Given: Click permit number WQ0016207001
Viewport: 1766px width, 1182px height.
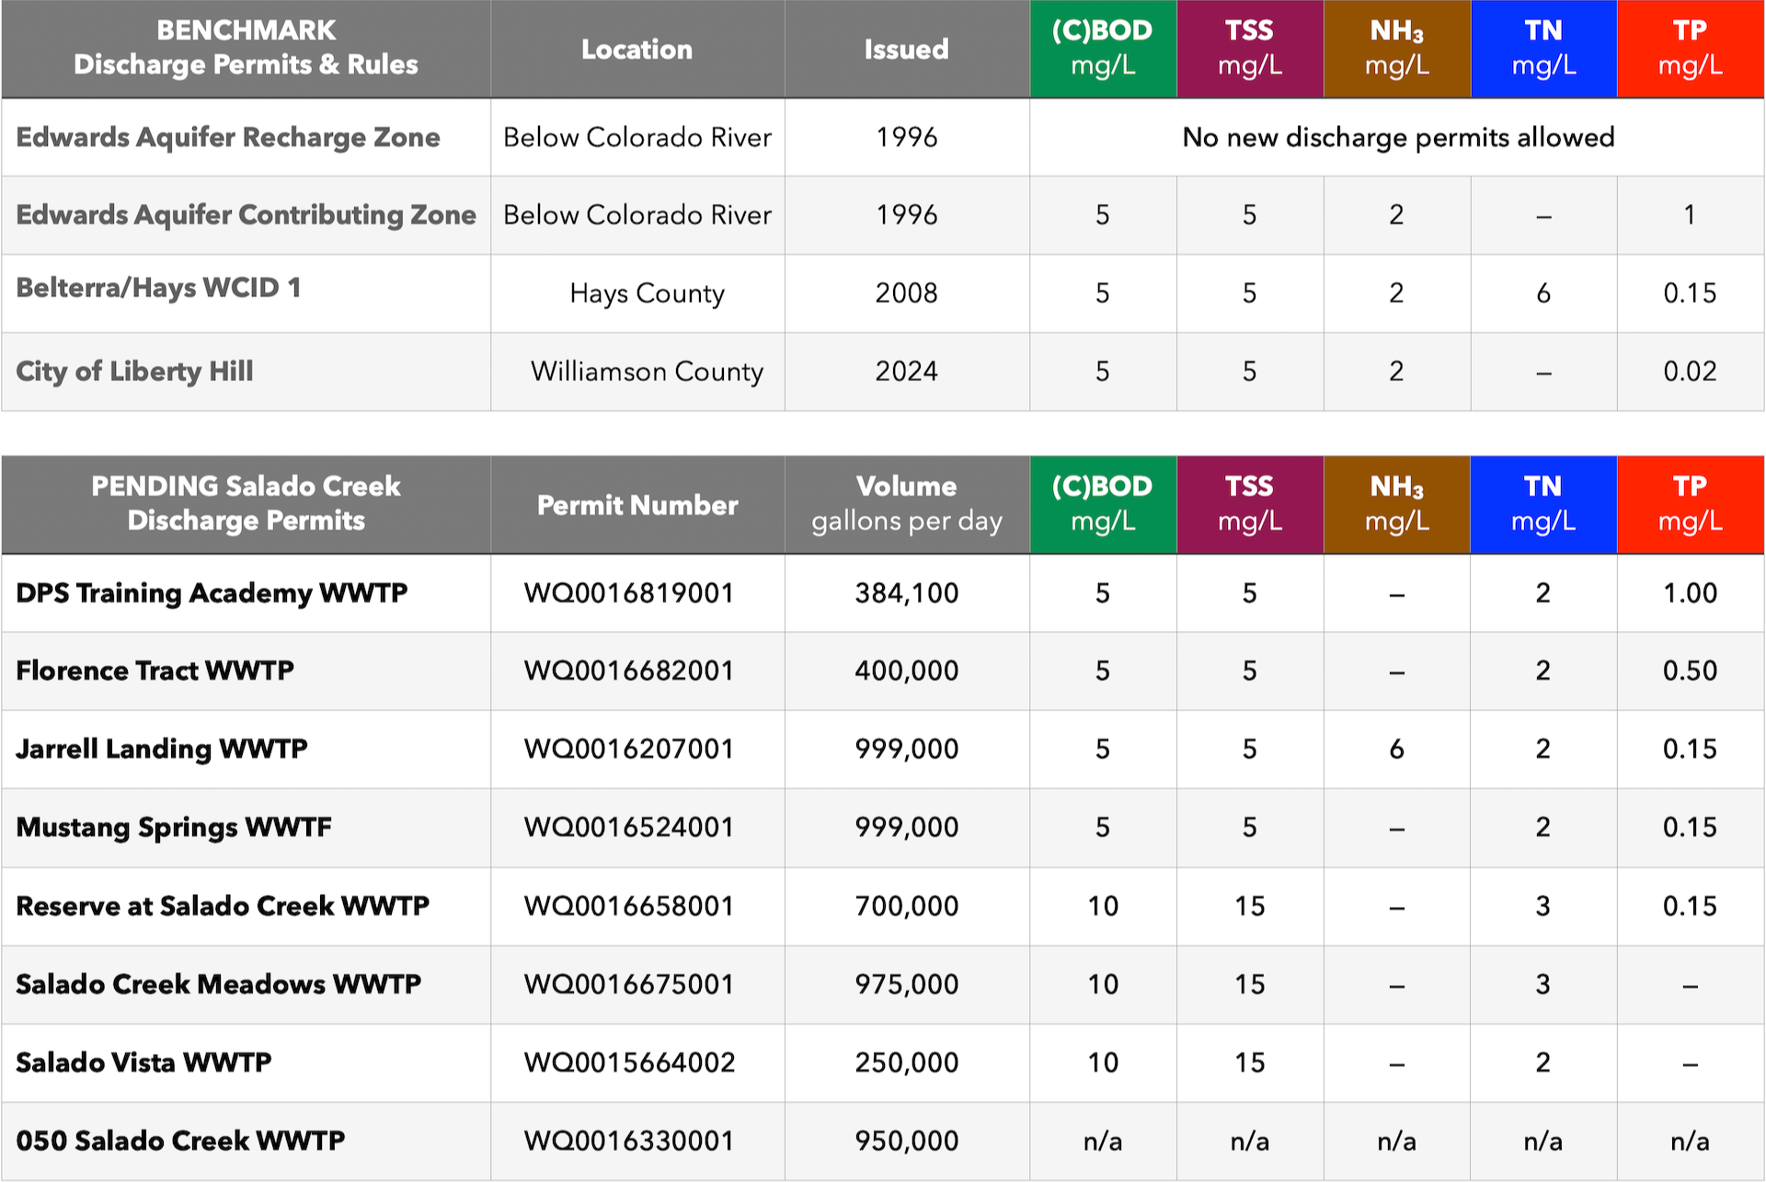Looking at the screenshot, I should [x=629, y=750].
